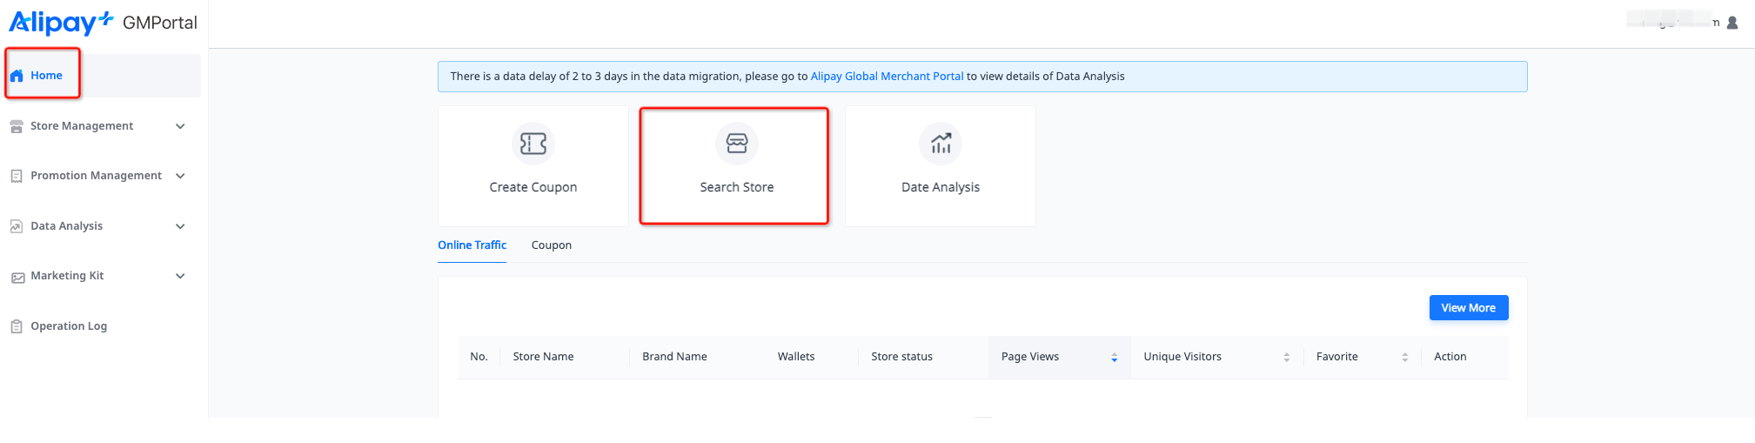
Task: Click the Create Coupon label
Action: click(x=533, y=187)
